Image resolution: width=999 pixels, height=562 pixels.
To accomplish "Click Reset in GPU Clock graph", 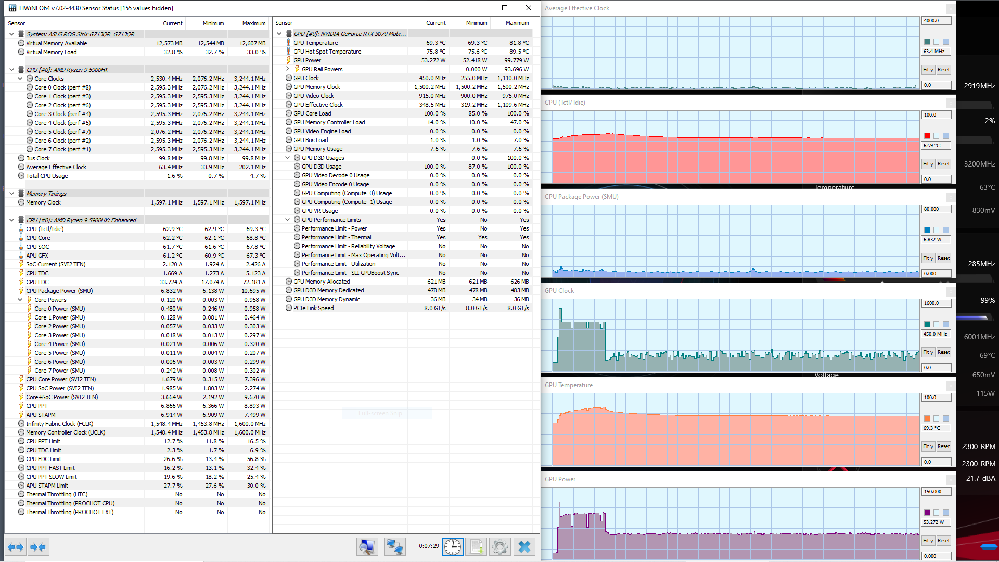I will point(943,352).
